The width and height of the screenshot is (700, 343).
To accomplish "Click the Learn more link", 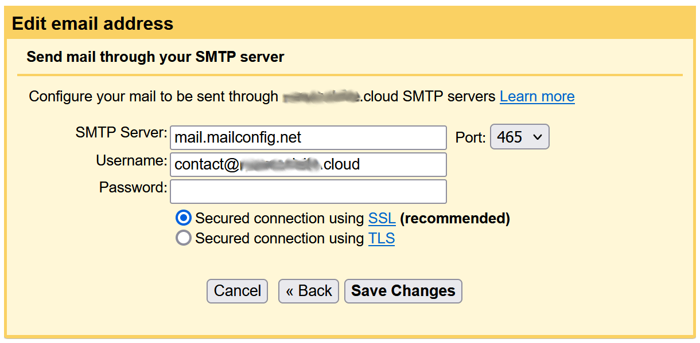I will [537, 96].
